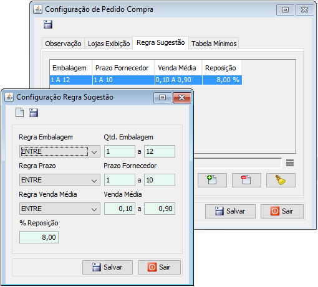
Task: Click Sair in the Pedido Compra window
Action: point(282,211)
